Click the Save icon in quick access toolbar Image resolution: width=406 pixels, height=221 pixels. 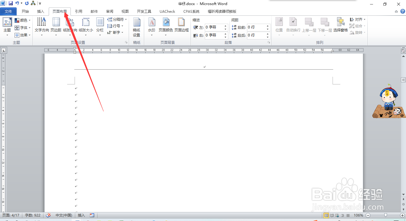(x=11, y=4)
